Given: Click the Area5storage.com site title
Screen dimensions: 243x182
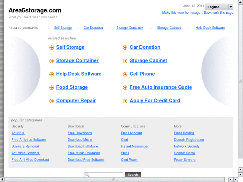Looking at the screenshot, I should tap(35, 10).
